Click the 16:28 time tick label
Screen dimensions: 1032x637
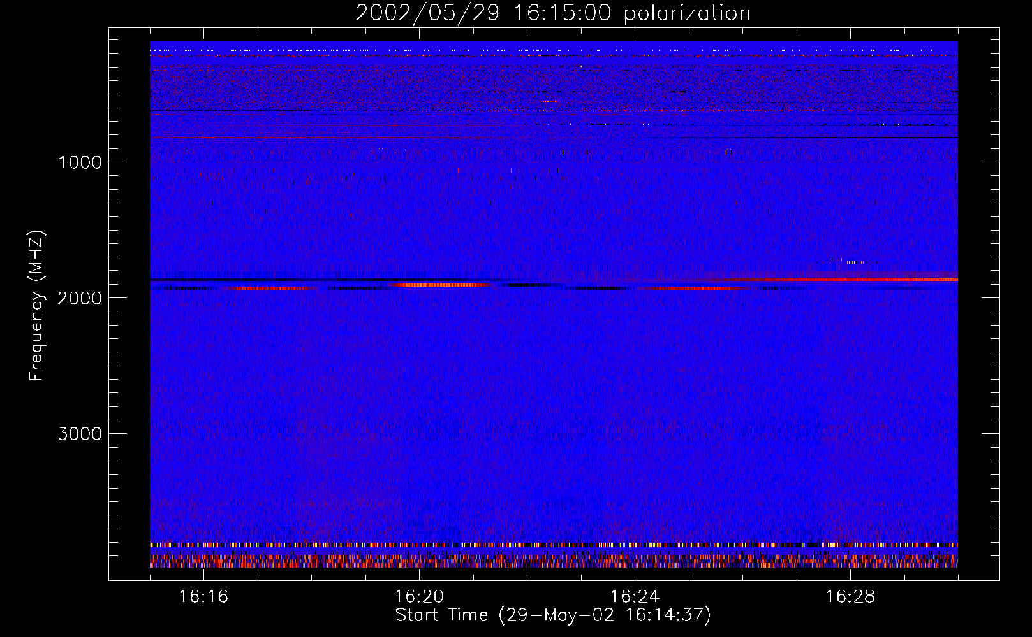tap(850, 596)
